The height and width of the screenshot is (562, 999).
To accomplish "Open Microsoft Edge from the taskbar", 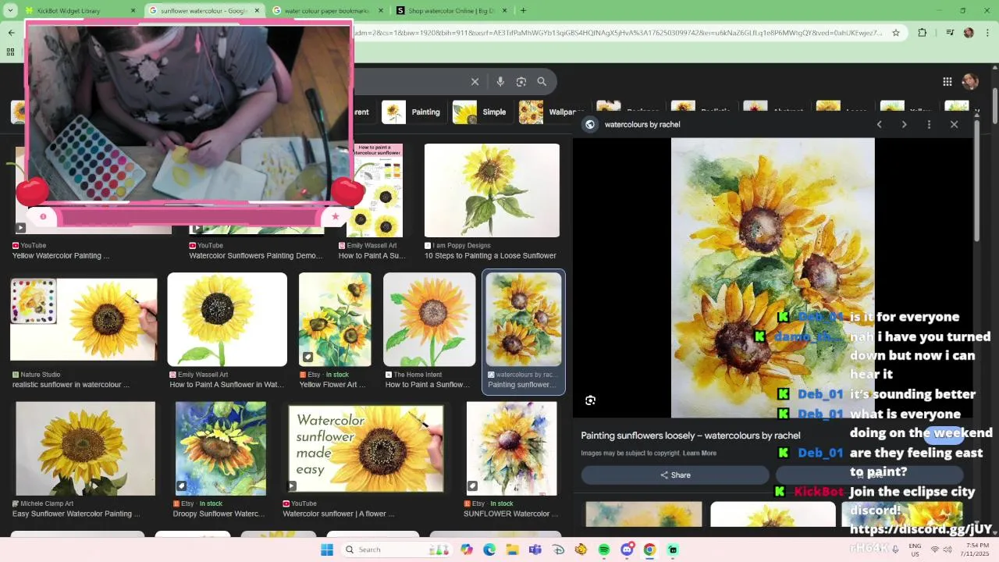I will pyautogui.click(x=489, y=550).
